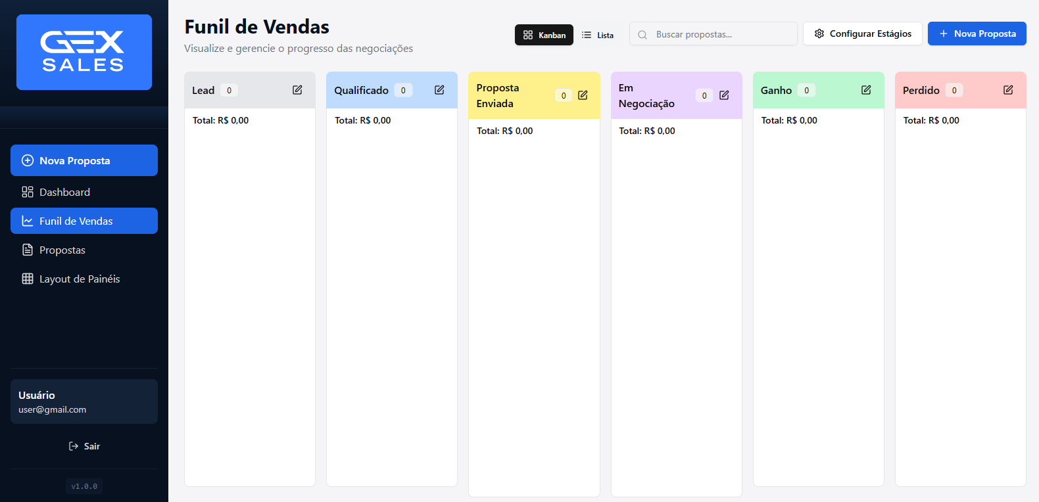Click the Sair logout icon

pyautogui.click(x=74, y=446)
